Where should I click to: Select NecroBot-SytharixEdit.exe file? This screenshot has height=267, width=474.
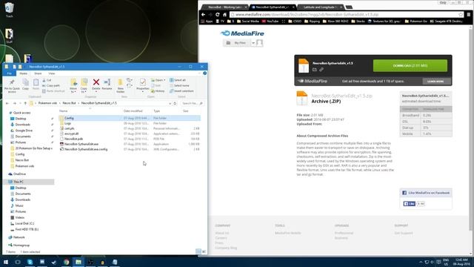coord(130,144)
